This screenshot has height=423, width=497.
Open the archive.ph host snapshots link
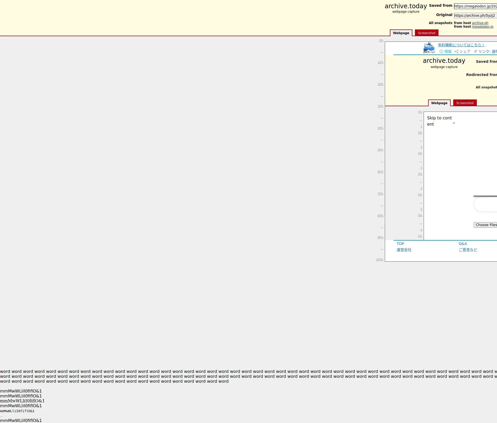coord(480,23)
